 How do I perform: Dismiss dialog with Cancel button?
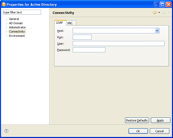click(159, 131)
